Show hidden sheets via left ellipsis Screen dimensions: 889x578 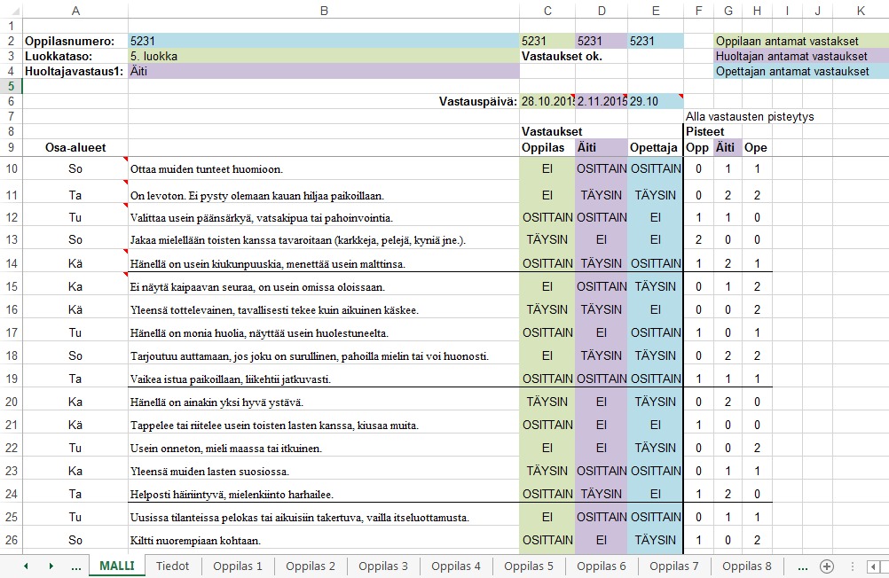click(x=76, y=566)
